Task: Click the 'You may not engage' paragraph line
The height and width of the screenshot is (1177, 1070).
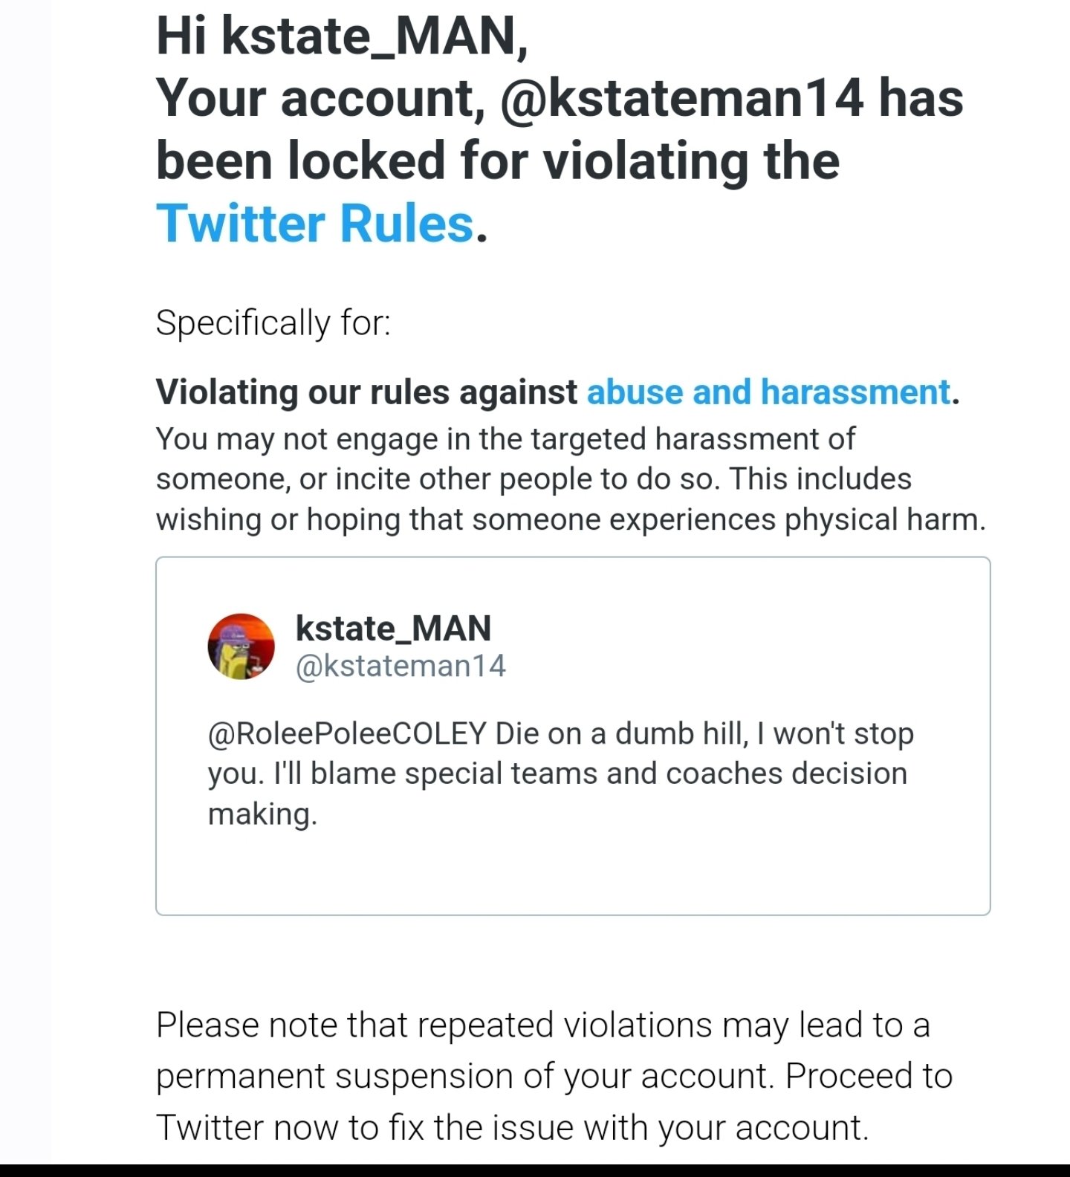Action: point(505,439)
